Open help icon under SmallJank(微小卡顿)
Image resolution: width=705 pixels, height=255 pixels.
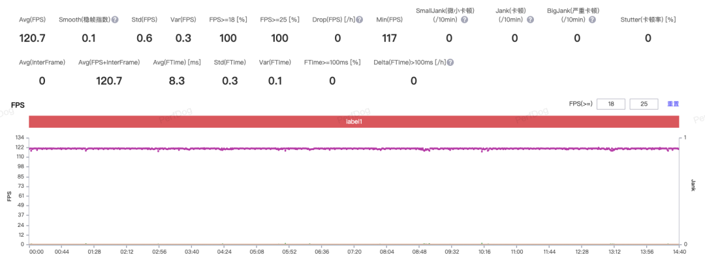click(465, 20)
